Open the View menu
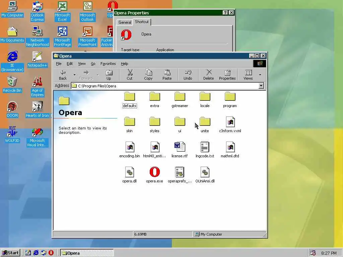The height and width of the screenshot is (257, 343). pos(82,64)
